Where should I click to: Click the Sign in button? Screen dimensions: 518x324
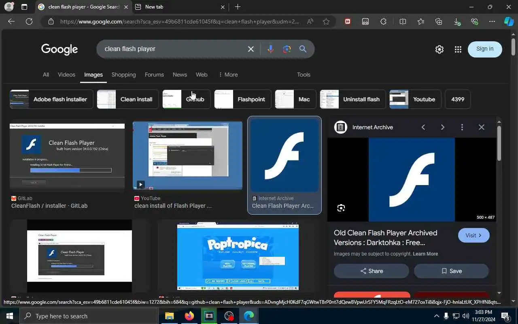point(485,49)
